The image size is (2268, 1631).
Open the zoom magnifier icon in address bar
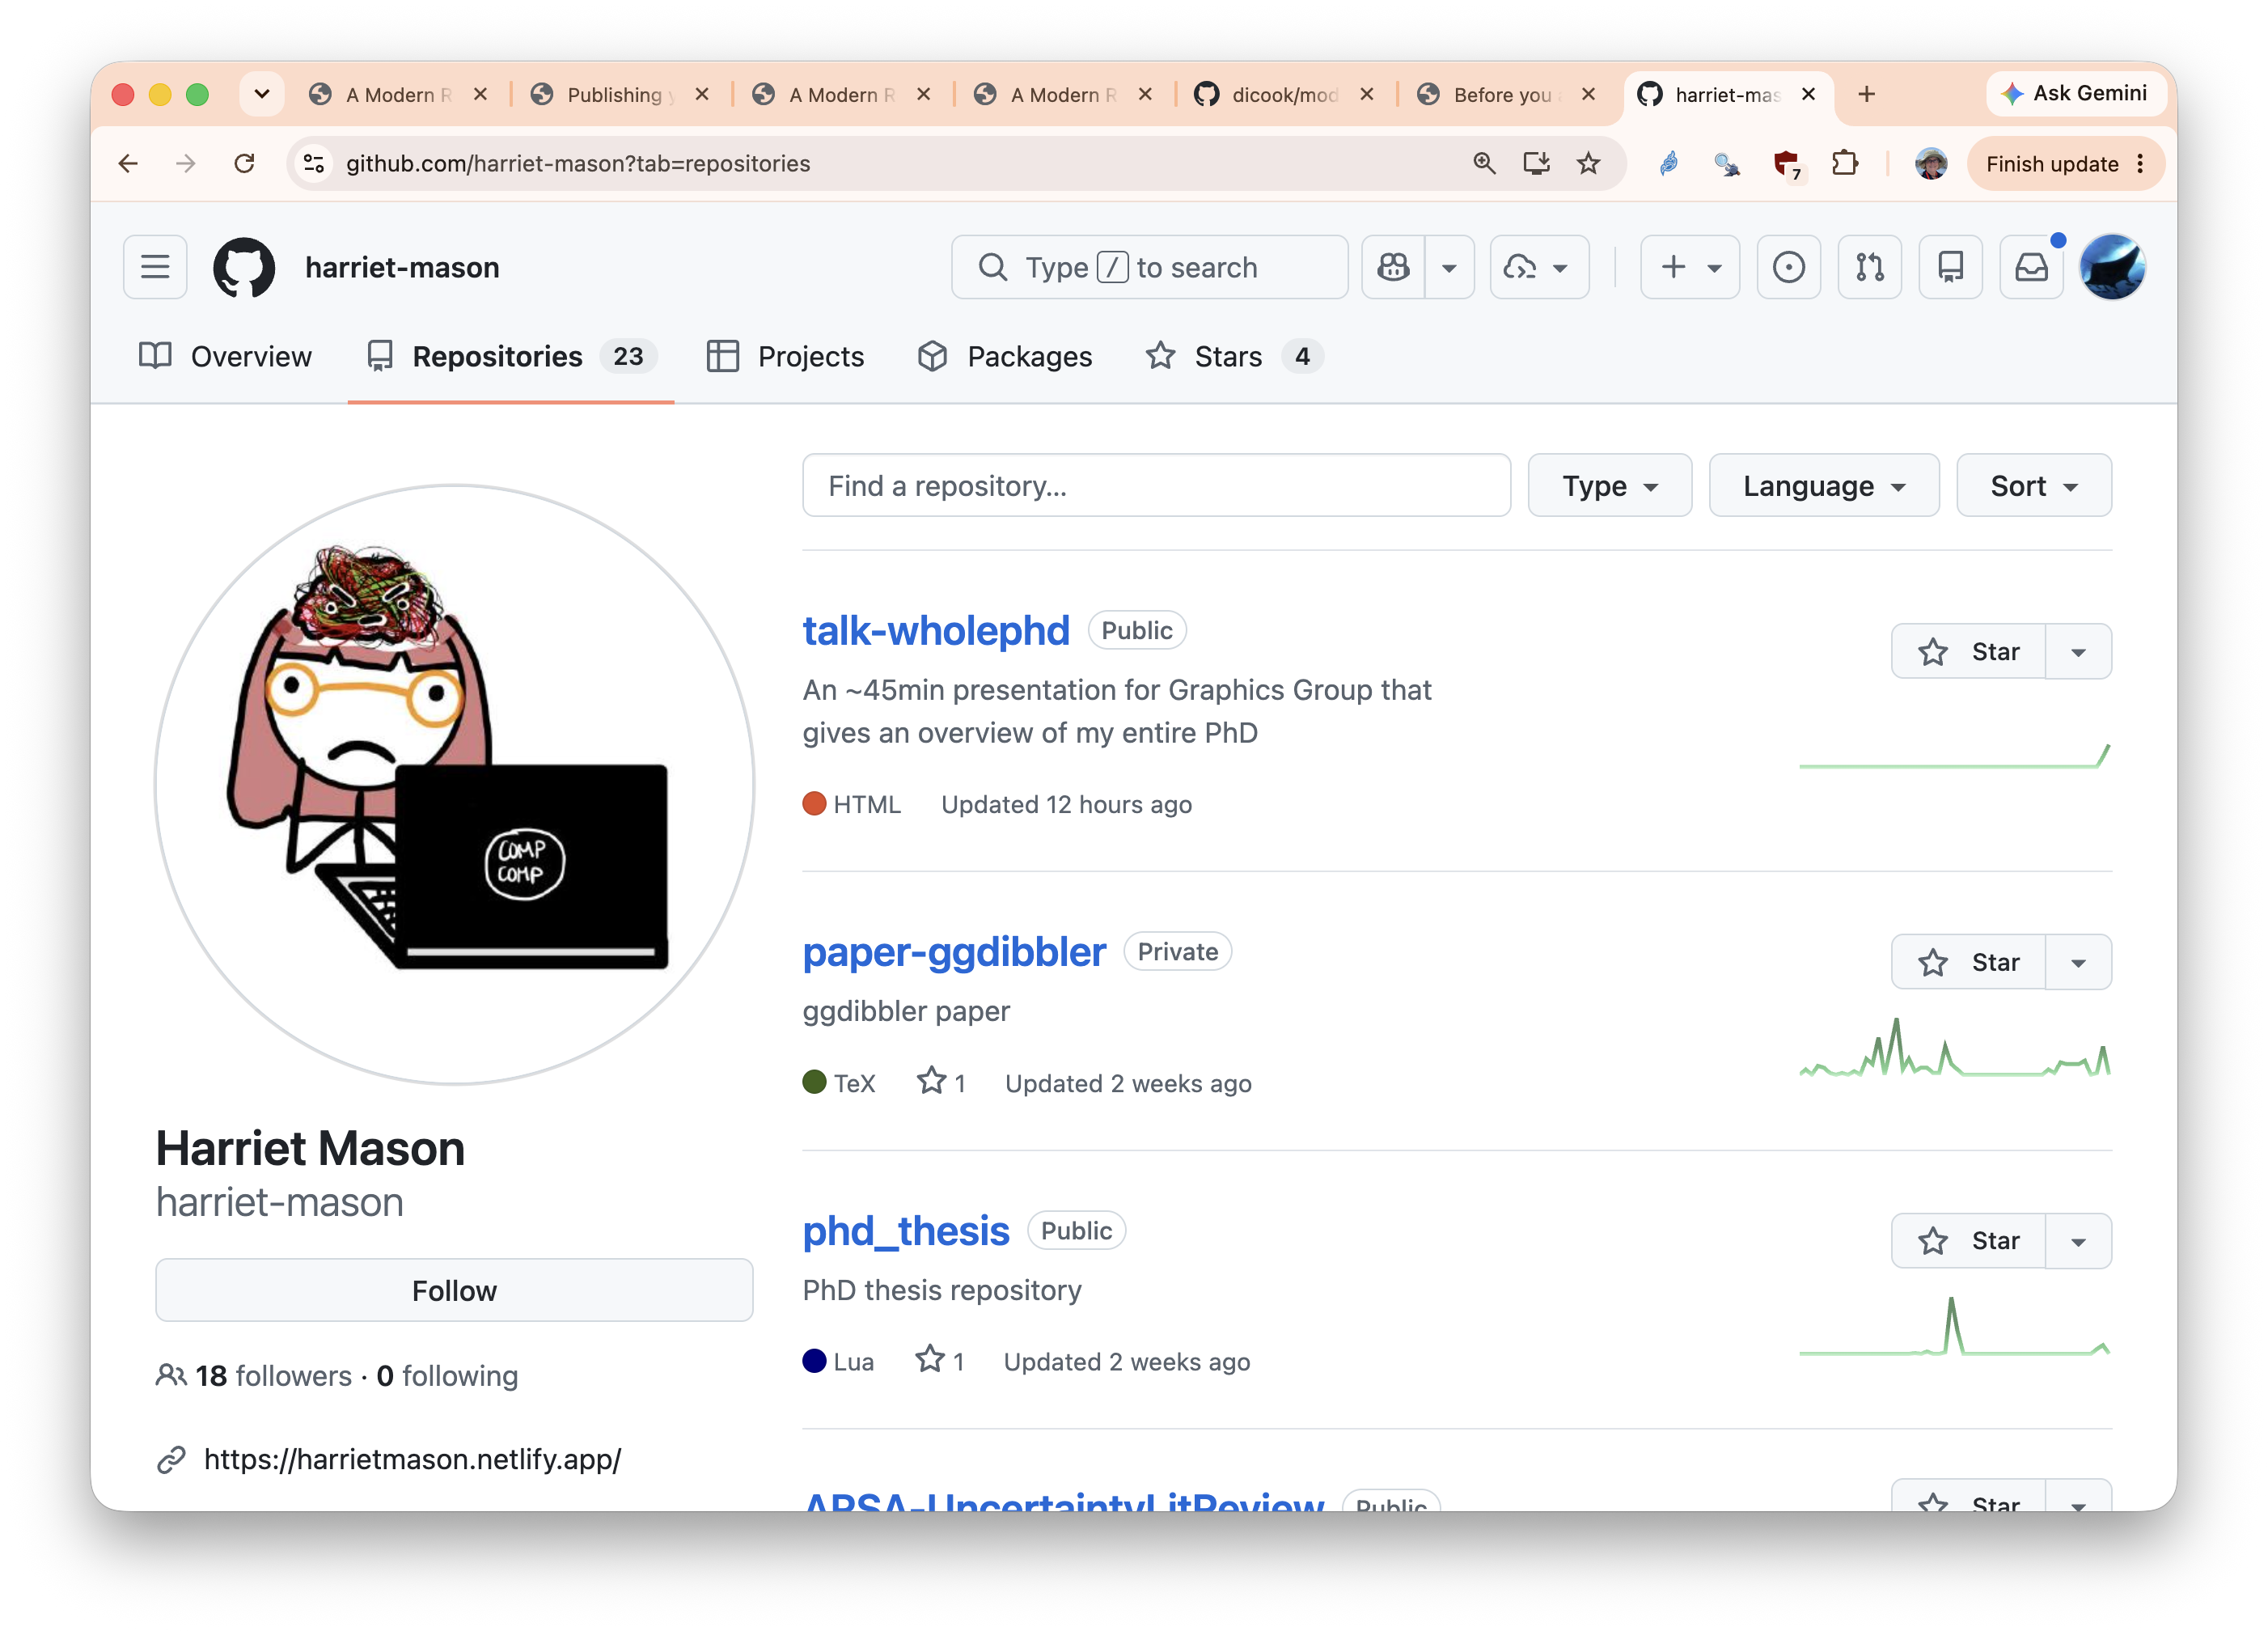pyautogui.click(x=1484, y=163)
